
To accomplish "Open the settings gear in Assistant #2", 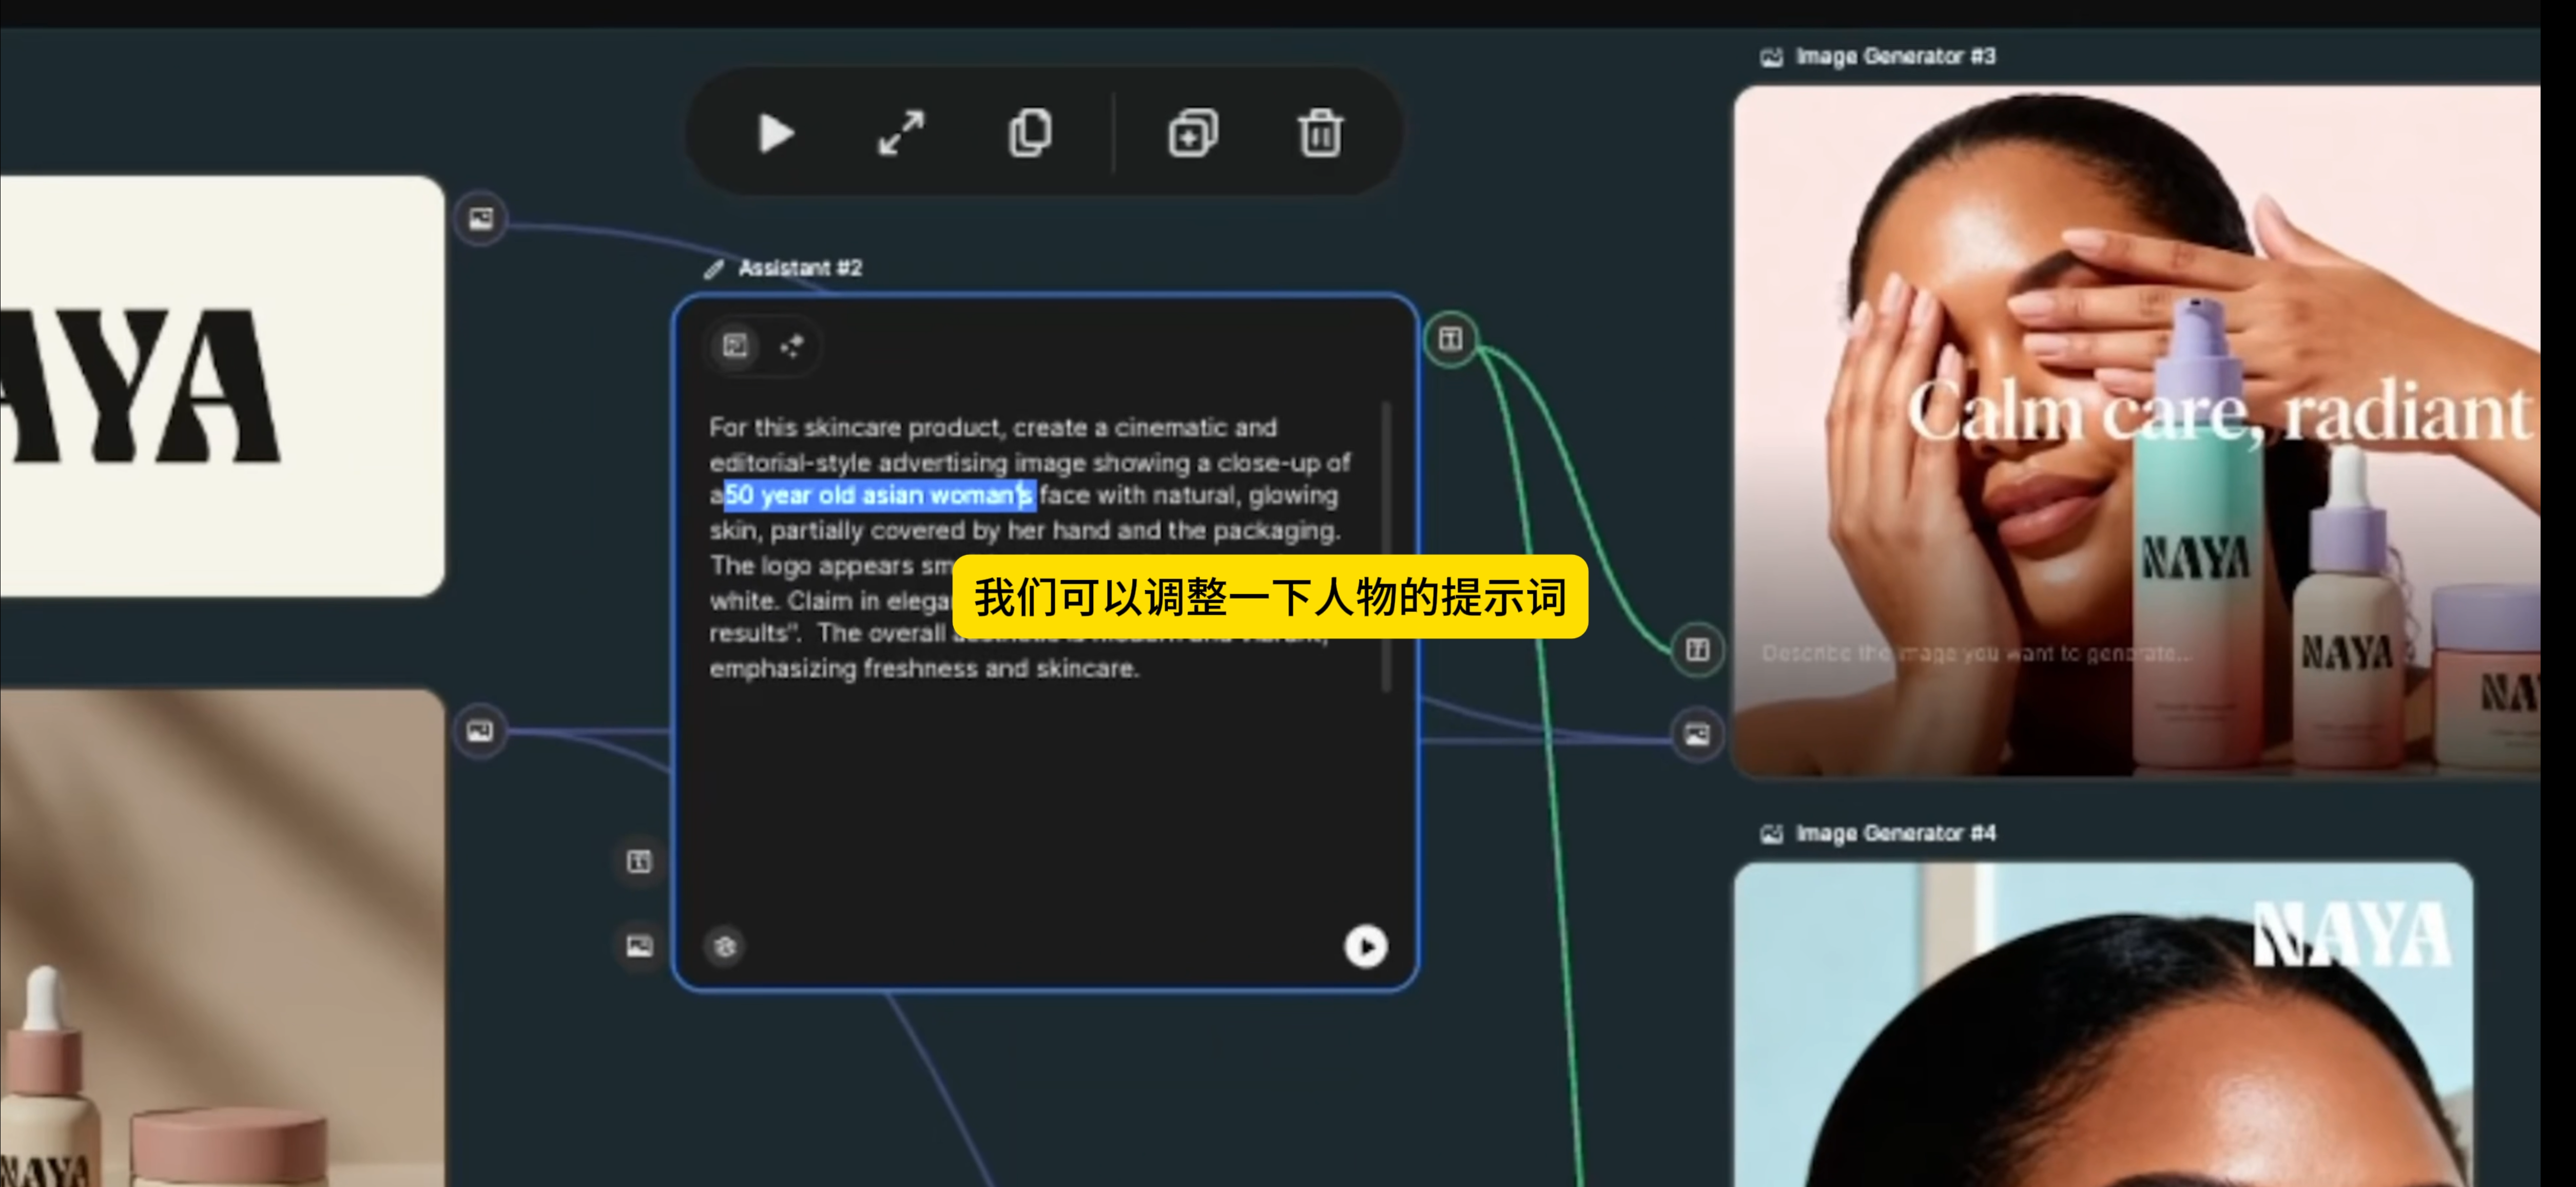I will [x=726, y=946].
